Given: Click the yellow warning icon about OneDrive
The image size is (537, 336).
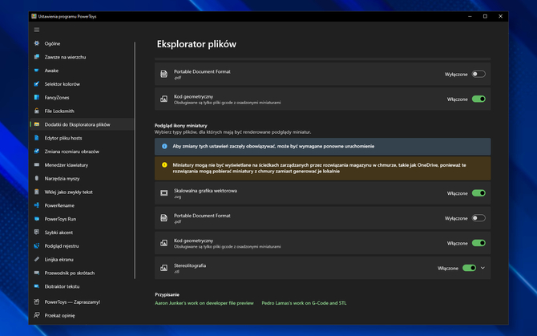Looking at the screenshot, I should point(164,165).
